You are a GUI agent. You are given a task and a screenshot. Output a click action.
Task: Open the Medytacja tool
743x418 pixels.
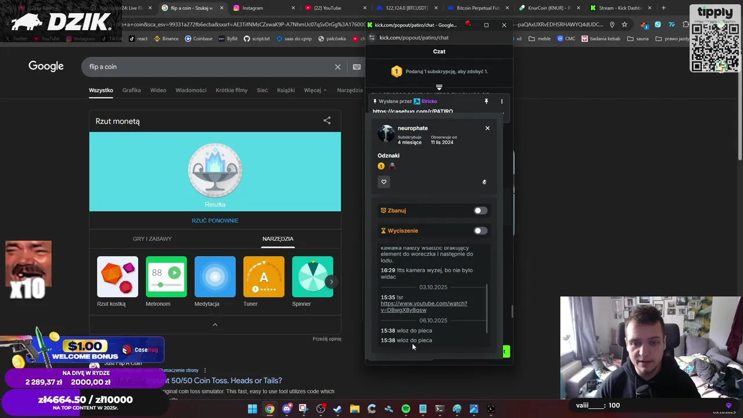click(x=215, y=282)
